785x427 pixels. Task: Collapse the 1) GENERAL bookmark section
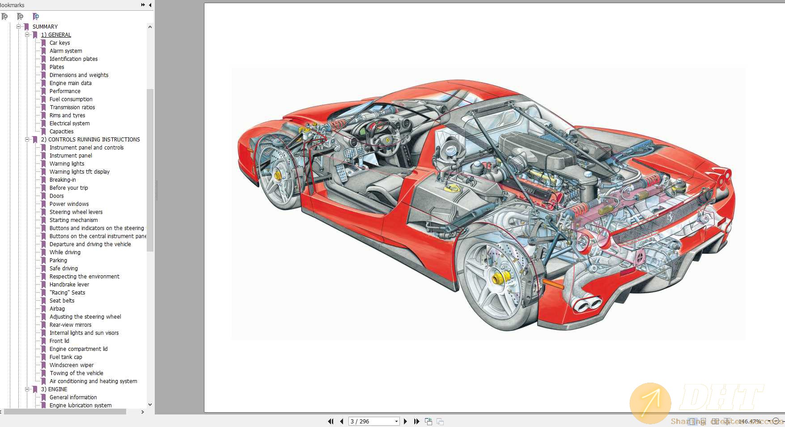(x=27, y=34)
